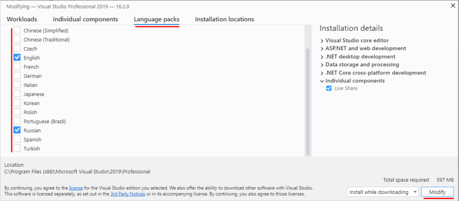Image resolution: width=459 pixels, height=201 pixels.
Task: Uncheck Live Share component
Action: coord(329,89)
